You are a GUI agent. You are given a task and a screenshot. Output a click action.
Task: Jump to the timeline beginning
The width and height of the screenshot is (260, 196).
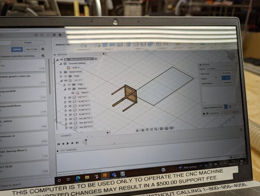tap(58, 144)
